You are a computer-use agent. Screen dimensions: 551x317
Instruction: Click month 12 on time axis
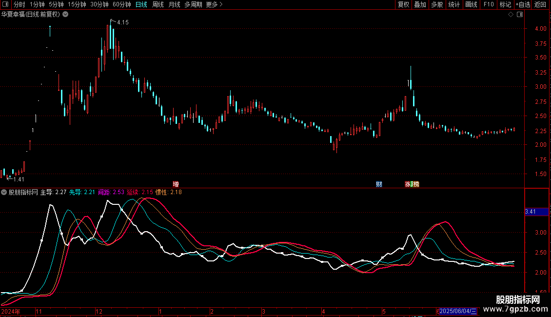99,311
